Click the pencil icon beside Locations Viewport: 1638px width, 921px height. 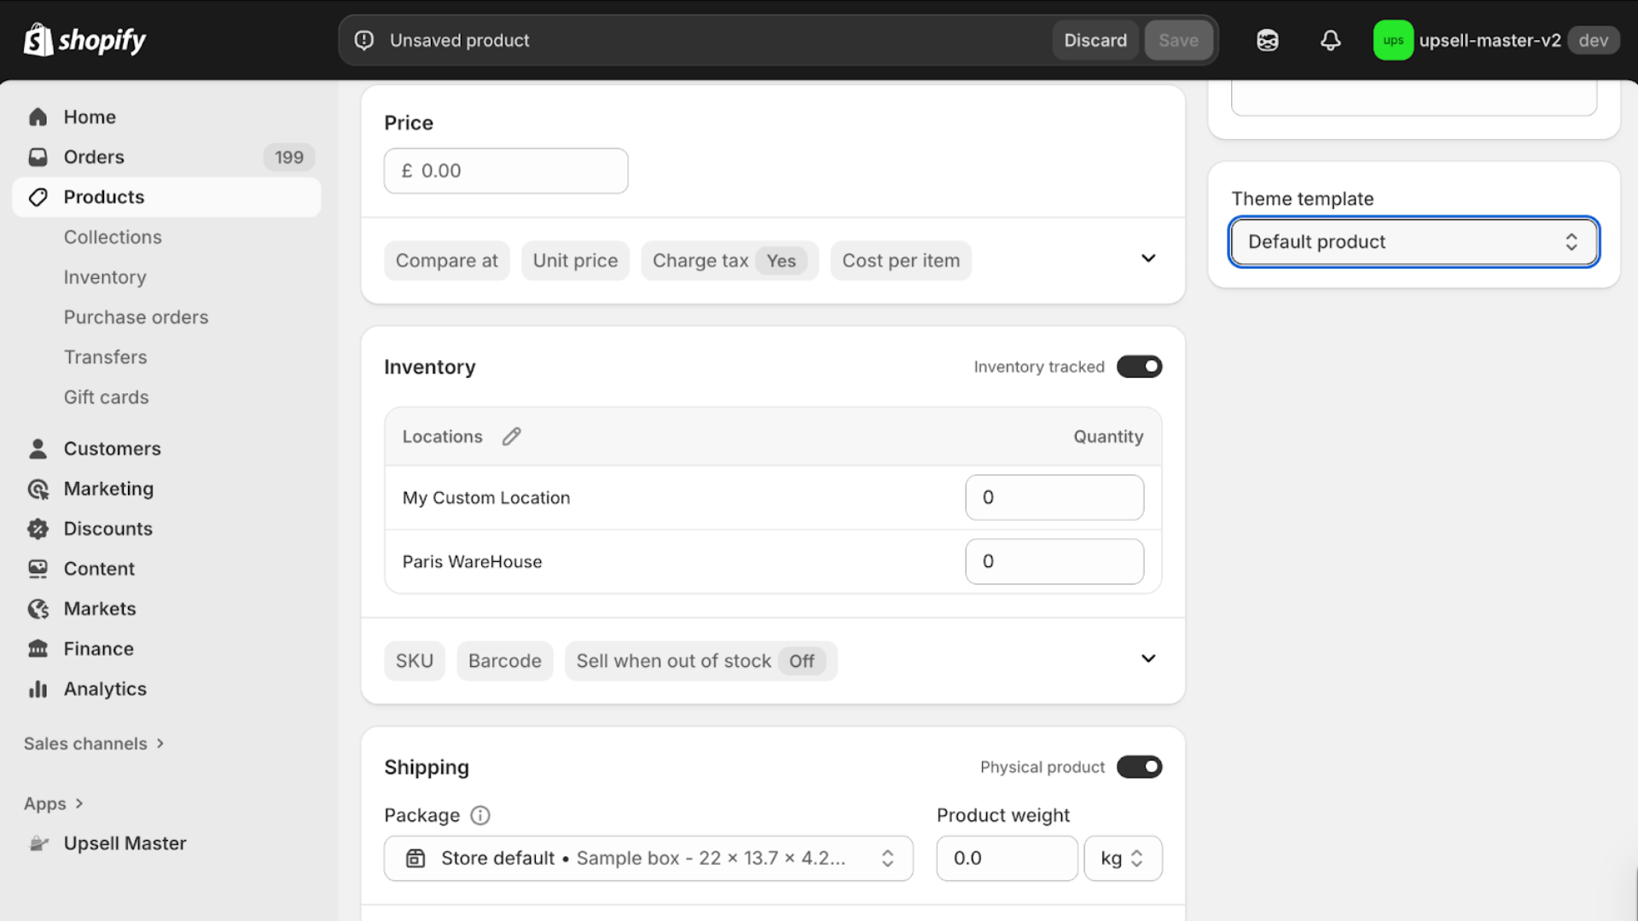tap(511, 437)
